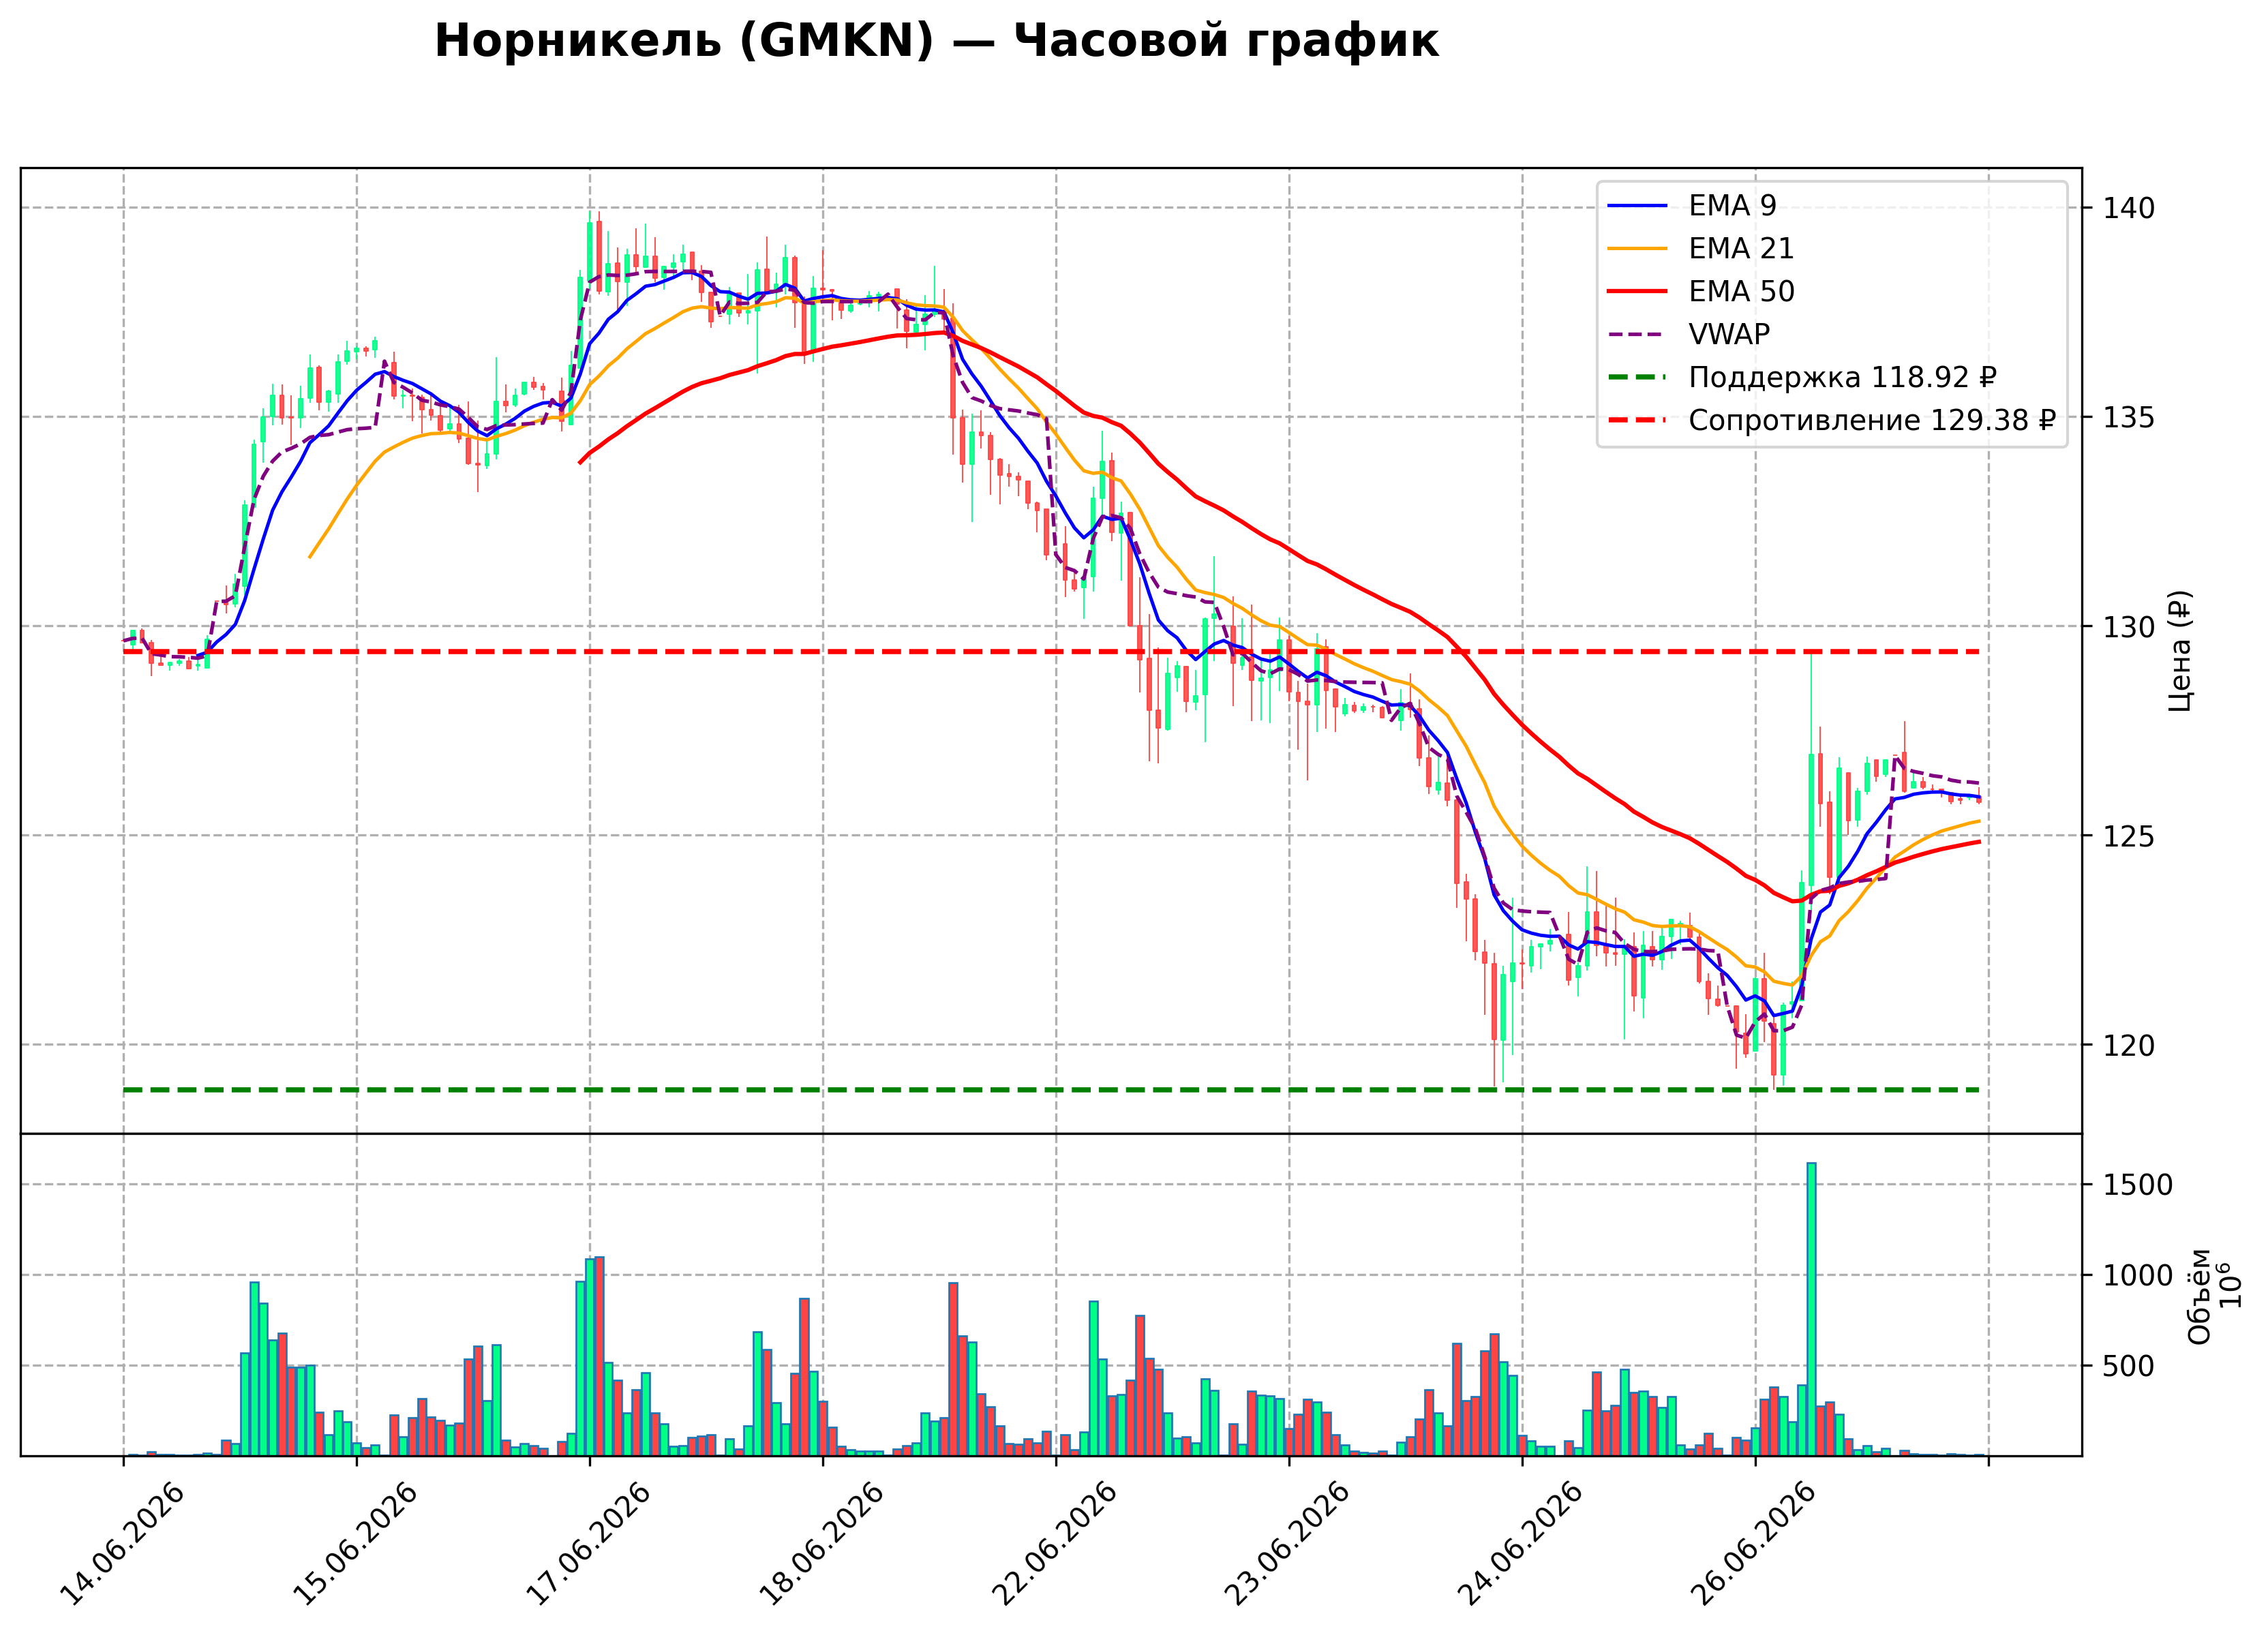Click the long green candle wick reaching 129.38
Viewport: 2268px width, 1631px height.
1810,703
